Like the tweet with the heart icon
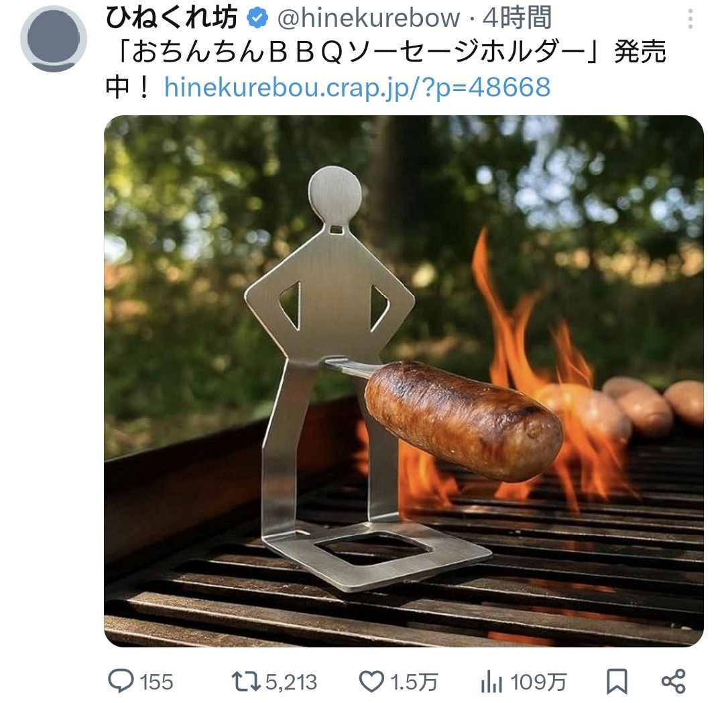724x703 pixels. (x=371, y=682)
